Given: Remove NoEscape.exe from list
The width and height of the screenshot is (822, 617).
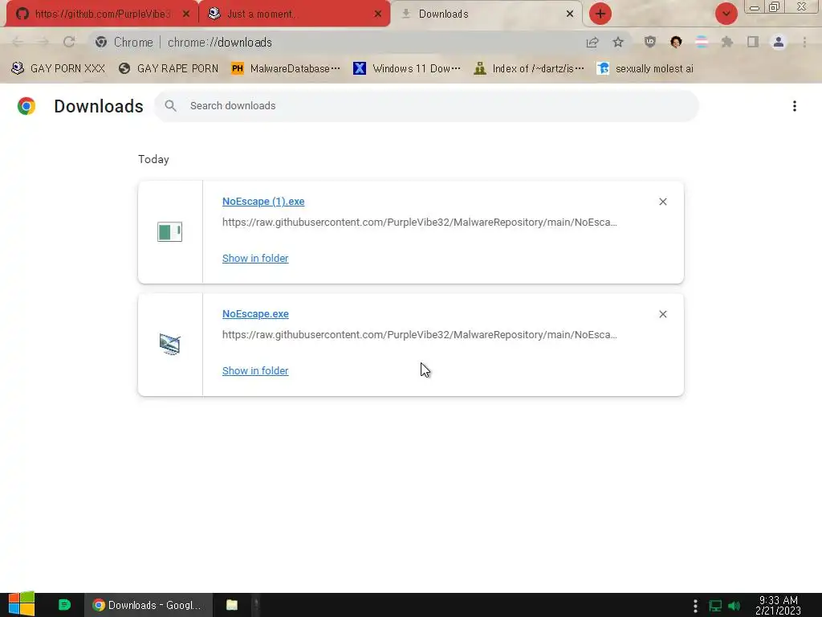Looking at the screenshot, I should (x=662, y=314).
